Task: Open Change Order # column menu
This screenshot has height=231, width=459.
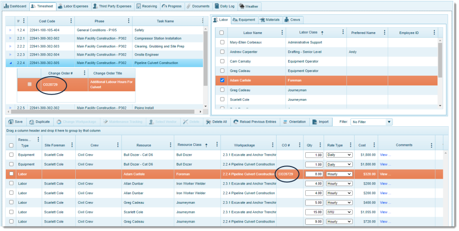Action: pyautogui.click(x=84, y=73)
